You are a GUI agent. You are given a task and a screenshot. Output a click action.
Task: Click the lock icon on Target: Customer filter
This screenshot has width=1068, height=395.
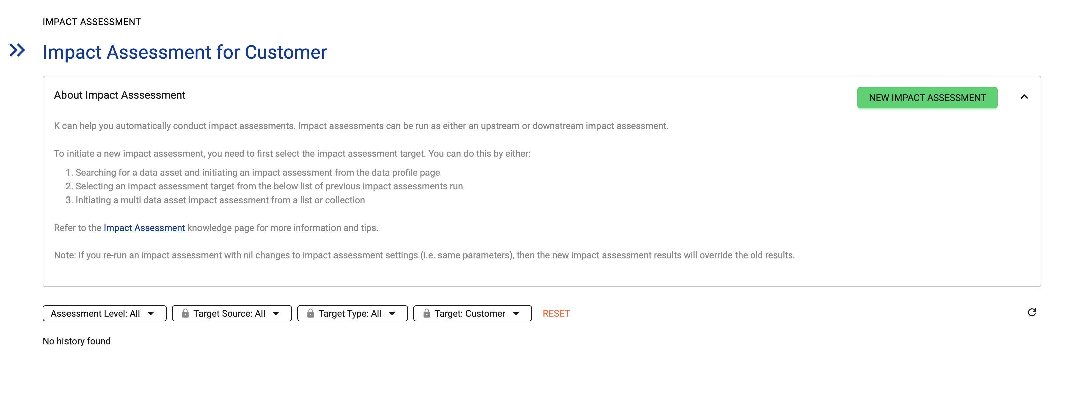[x=427, y=314]
